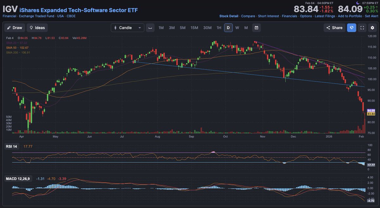380x208 pixels.
Task: Open the USA country link
Action: tap(60, 16)
